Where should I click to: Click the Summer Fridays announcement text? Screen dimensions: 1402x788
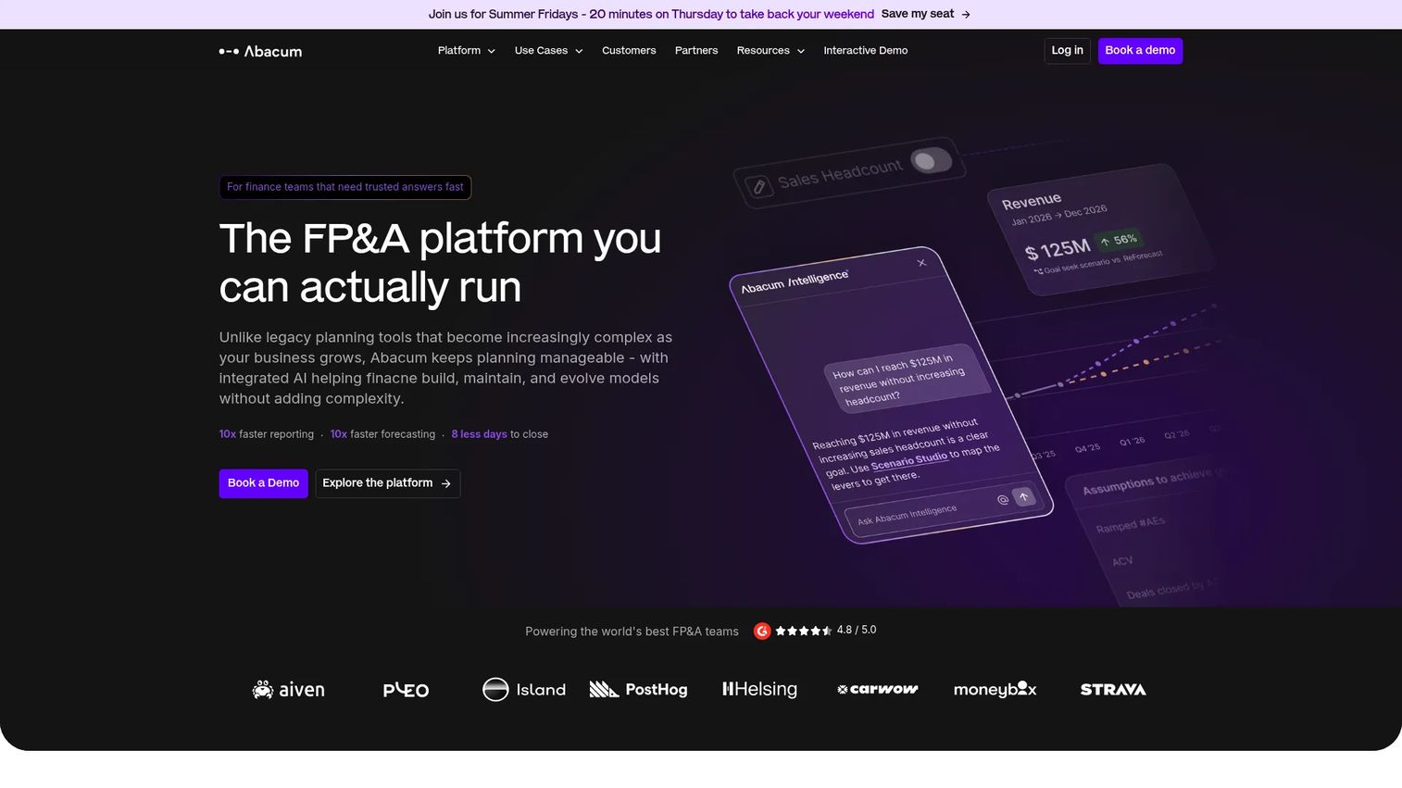(651, 14)
